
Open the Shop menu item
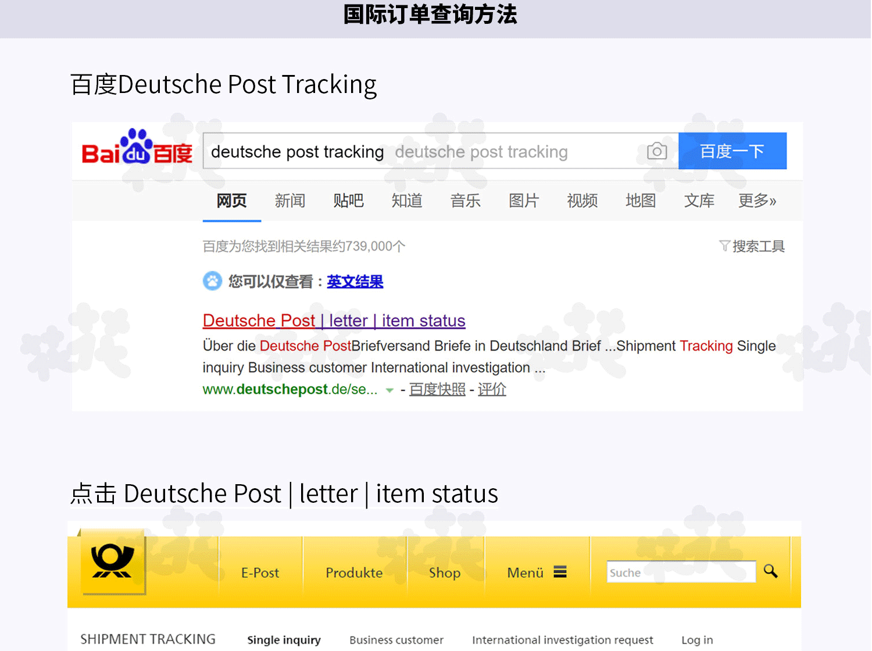click(445, 573)
